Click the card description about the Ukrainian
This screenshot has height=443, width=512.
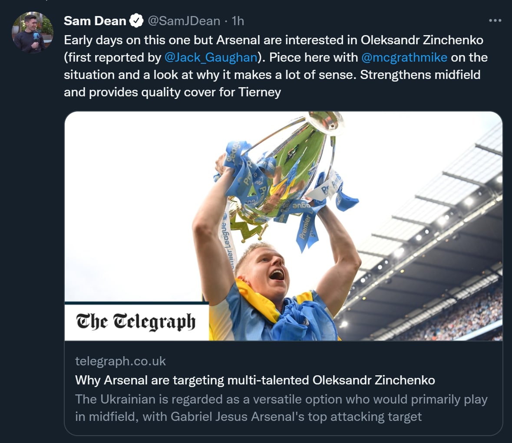pos(281,408)
